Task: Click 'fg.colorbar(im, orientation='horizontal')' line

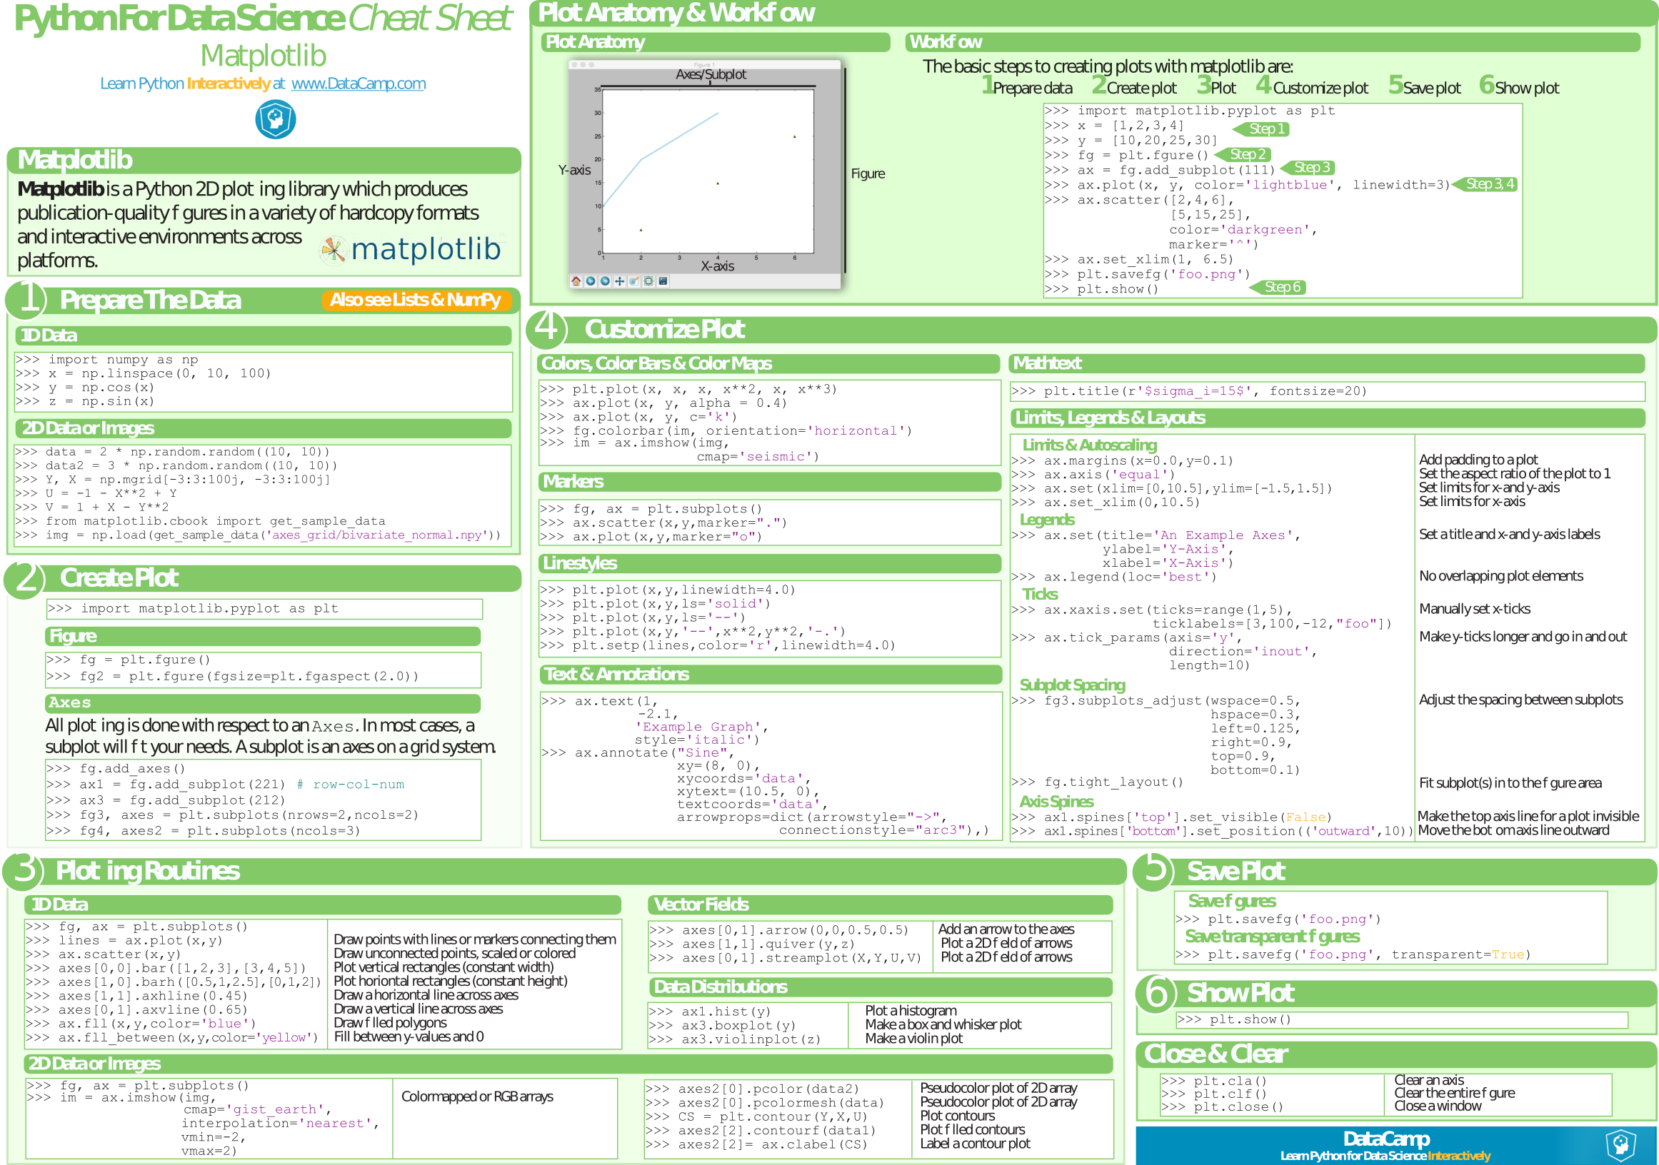Action: click(726, 431)
